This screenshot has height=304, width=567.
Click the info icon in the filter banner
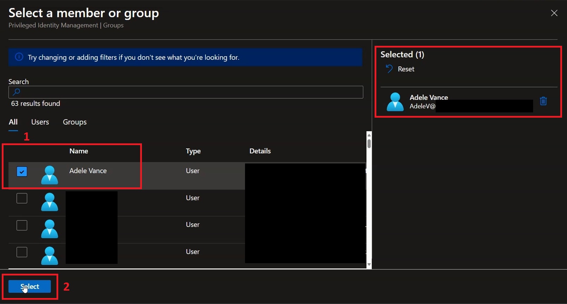[x=19, y=57]
